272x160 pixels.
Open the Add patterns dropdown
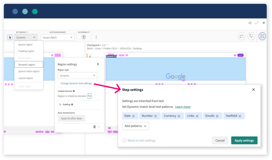pos(135,126)
